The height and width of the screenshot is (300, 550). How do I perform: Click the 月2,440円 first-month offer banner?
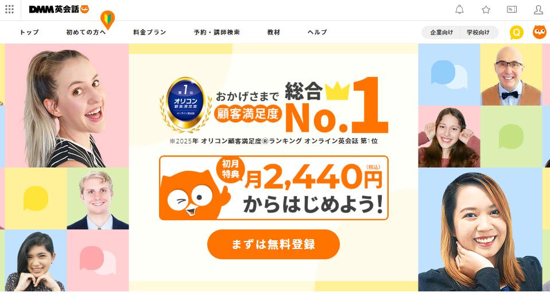tap(274, 188)
